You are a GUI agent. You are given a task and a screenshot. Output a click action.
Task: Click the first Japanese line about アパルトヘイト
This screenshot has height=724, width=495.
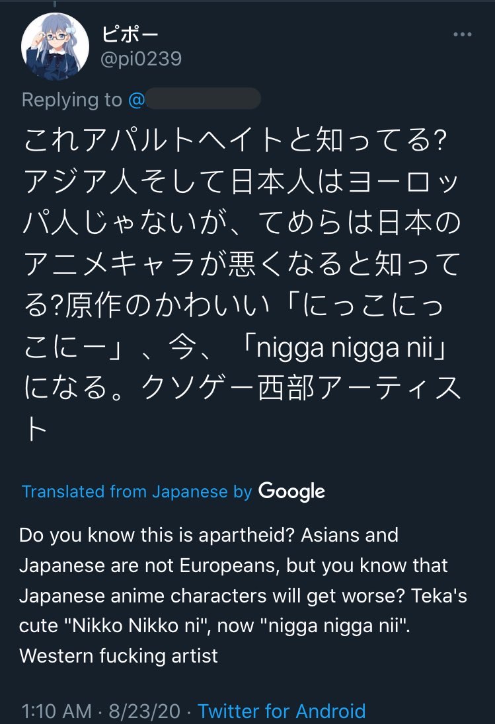235,140
